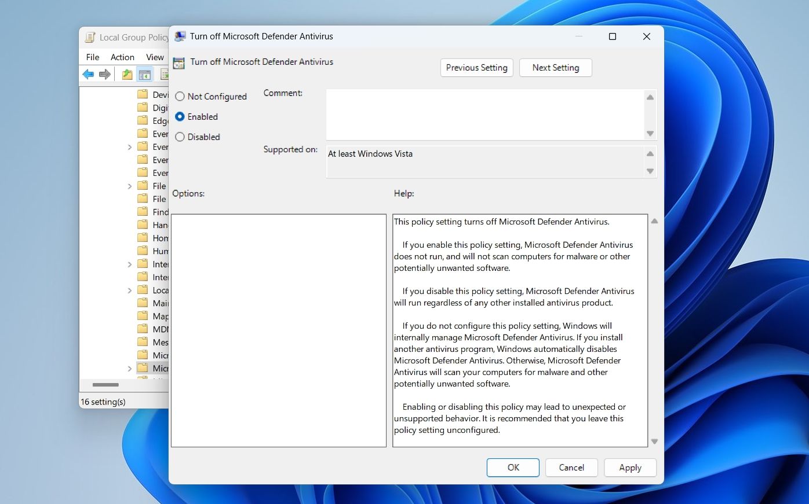Select the Edg tree row

point(152,120)
